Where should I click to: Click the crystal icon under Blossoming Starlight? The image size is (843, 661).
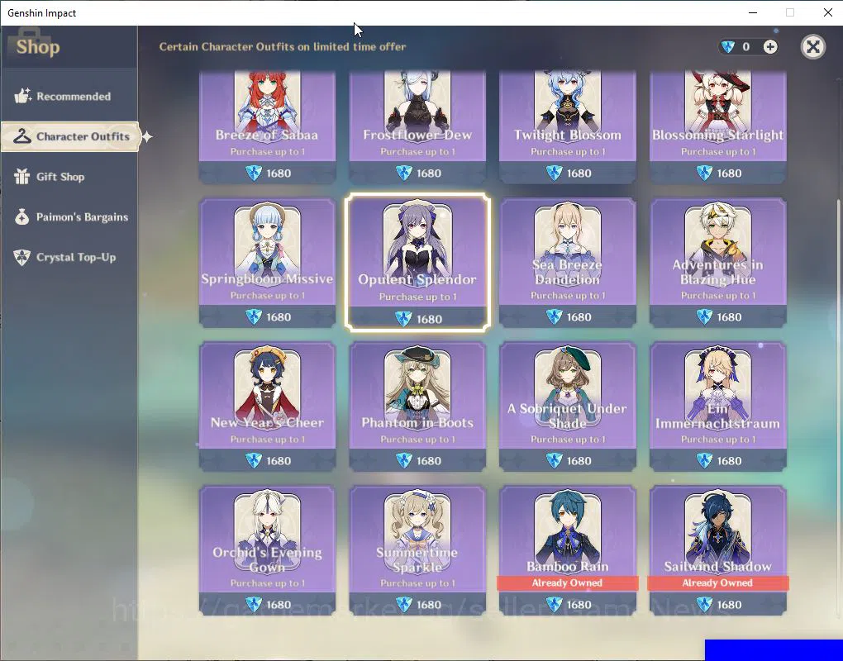click(x=704, y=173)
